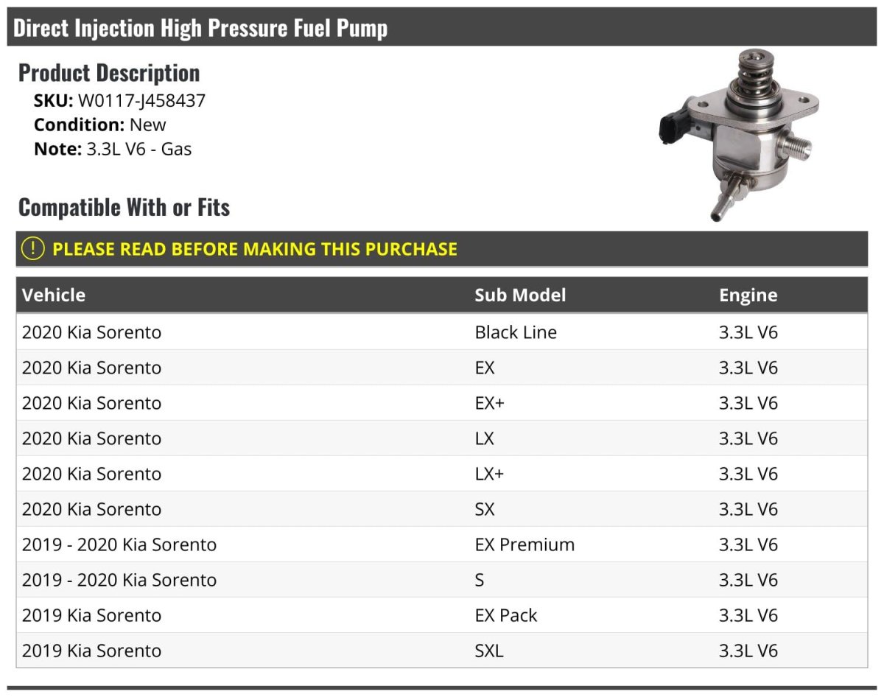Click the EX Premium sub model cell
This screenshot has height=697, width=884.
[525, 544]
